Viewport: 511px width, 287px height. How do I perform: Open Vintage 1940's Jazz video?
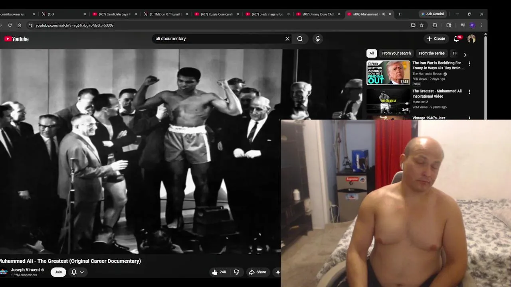[x=429, y=118]
